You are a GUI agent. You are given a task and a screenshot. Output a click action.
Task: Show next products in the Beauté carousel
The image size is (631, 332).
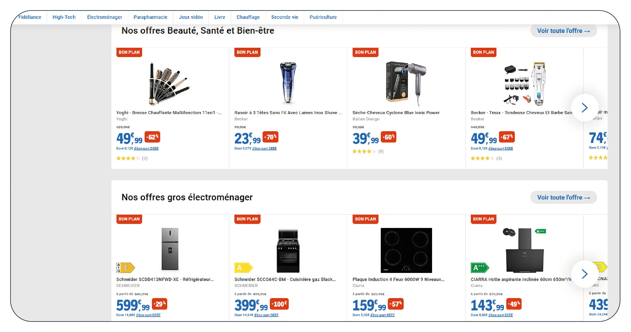pos(584,108)
